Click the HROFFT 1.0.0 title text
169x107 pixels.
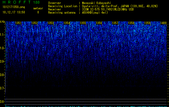pyautogui.click(x=21, y=2)
